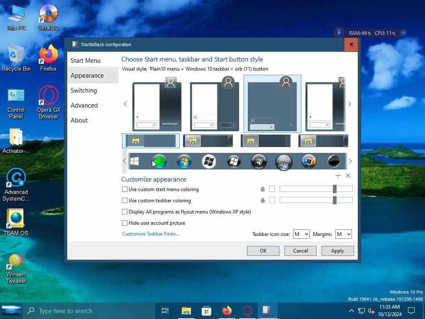Click the OK button

(x=263, y=251)
